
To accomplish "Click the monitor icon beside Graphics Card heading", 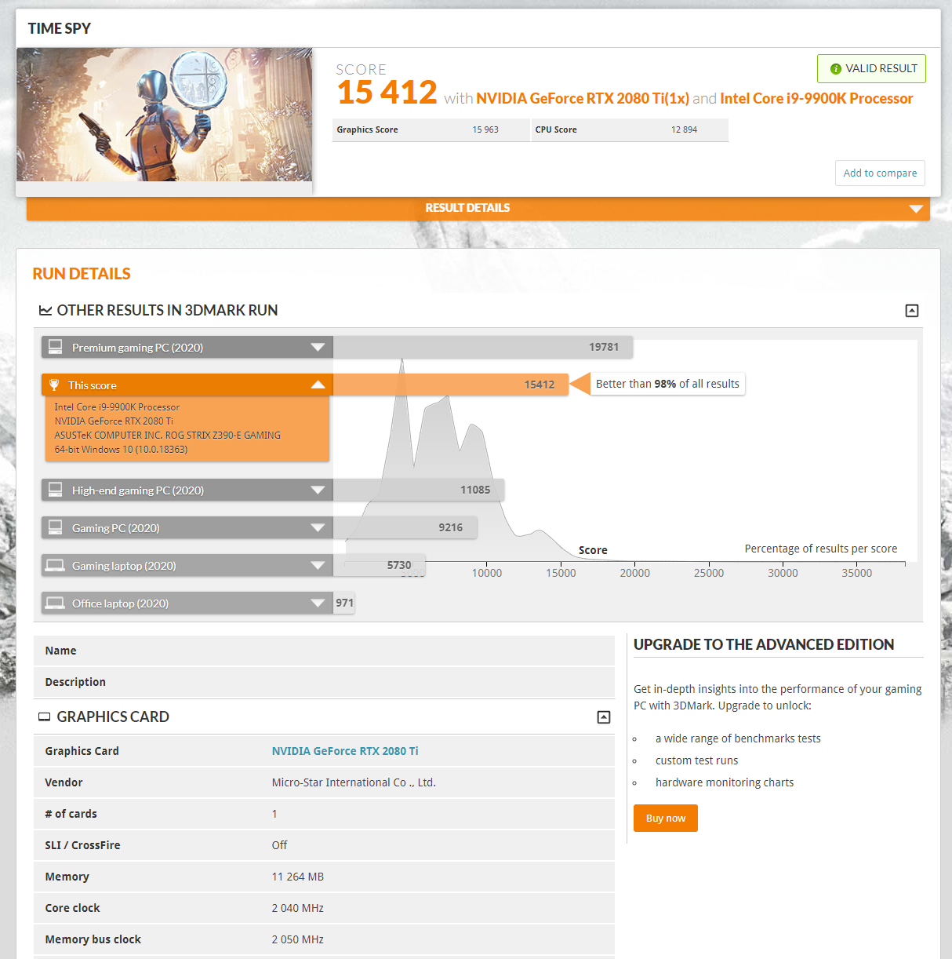I will click(x=45, y=717).
